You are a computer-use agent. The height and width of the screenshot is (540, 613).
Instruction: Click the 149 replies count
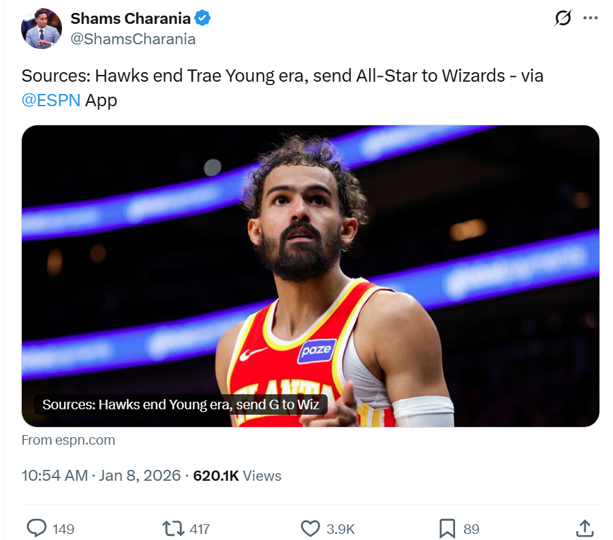[63, 529]
